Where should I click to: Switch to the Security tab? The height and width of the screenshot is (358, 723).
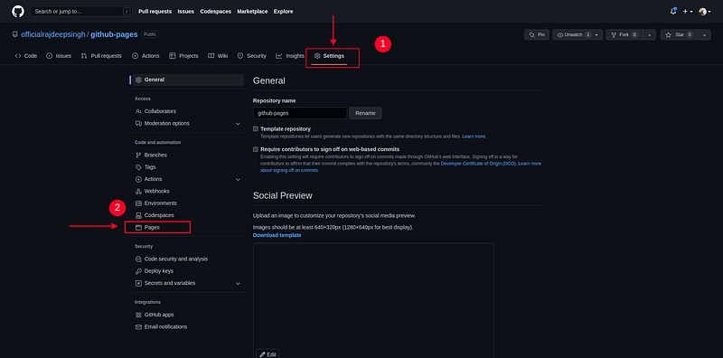(252, 56)
